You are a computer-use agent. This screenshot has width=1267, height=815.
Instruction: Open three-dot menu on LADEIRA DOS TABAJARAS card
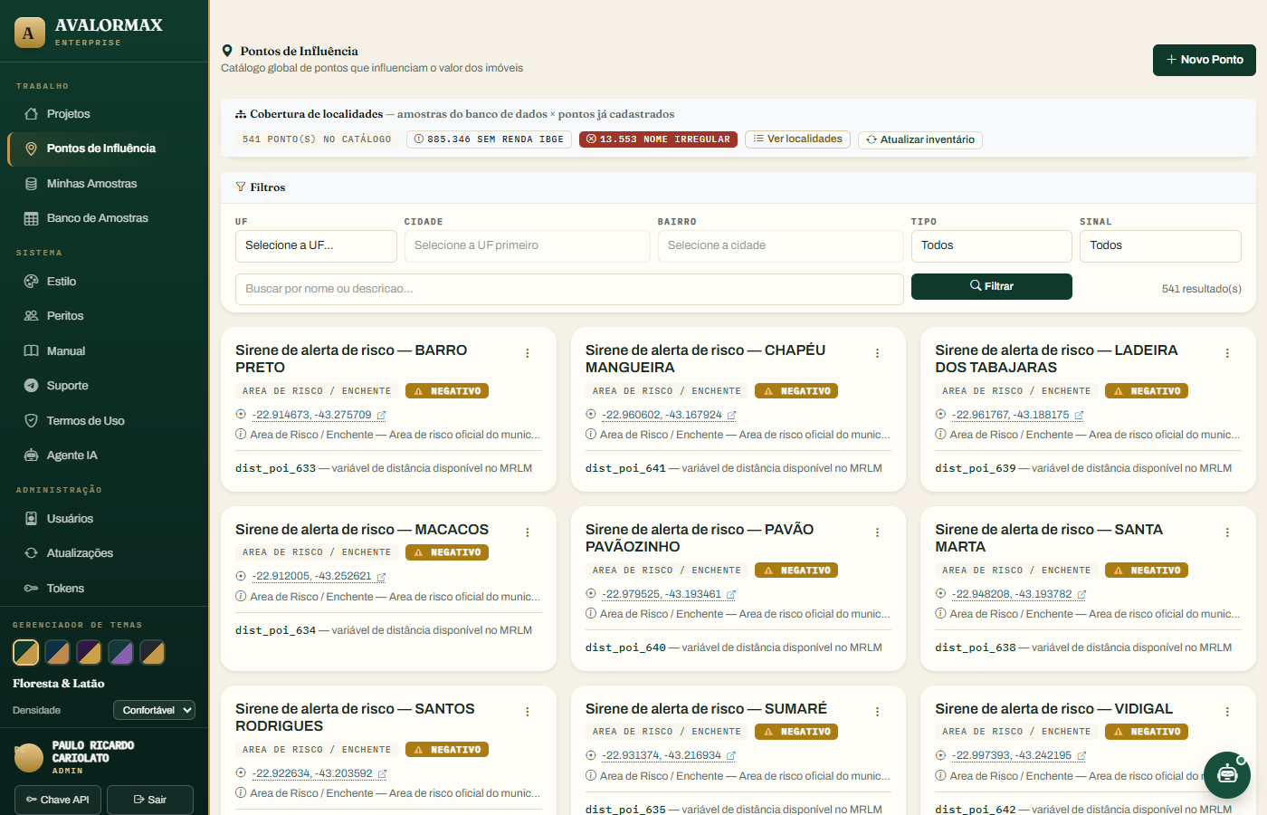1227,353
